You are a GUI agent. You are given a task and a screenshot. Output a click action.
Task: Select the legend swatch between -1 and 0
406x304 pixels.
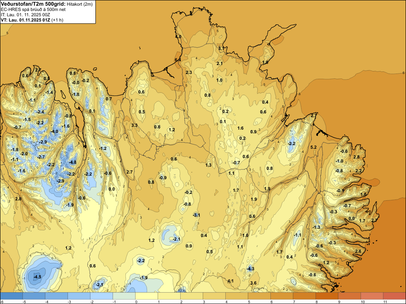click(x=124, y=296)
